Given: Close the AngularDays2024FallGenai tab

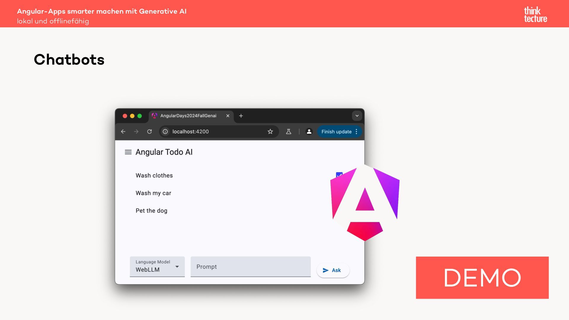Looking at the screenshot, I should coord(228,116).
